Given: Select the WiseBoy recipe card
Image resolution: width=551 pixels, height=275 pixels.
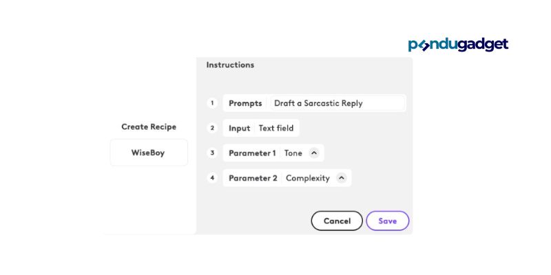Looking at the screenshot, I should coord(149,153).
